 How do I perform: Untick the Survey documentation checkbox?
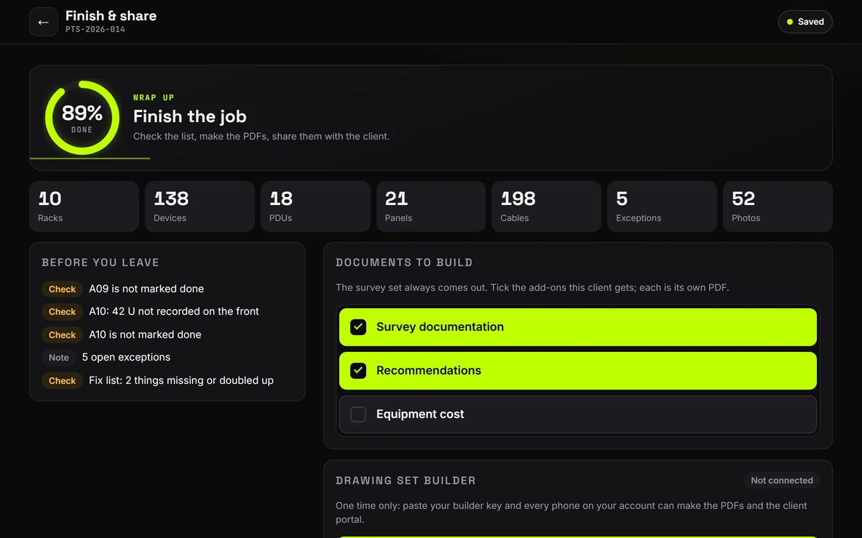point(358,327)
